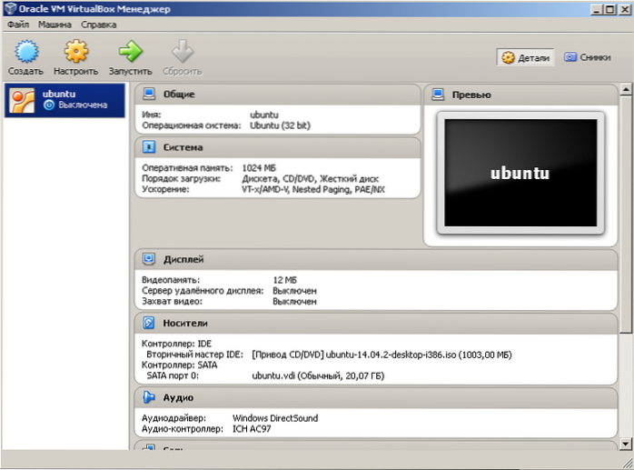
Task: Open the Машина menu
Action: point(55,25)
